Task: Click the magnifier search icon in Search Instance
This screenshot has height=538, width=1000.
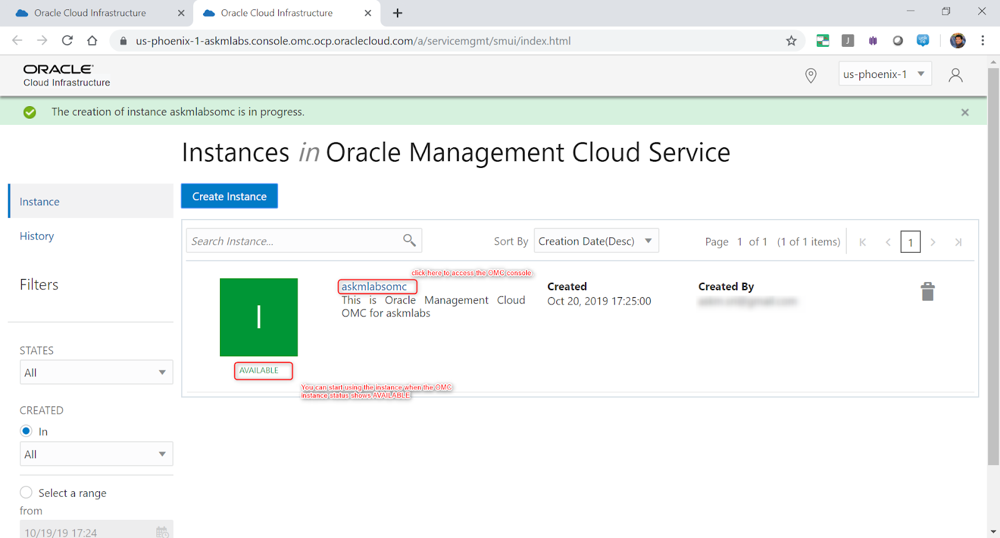Action: click(409, 240)
